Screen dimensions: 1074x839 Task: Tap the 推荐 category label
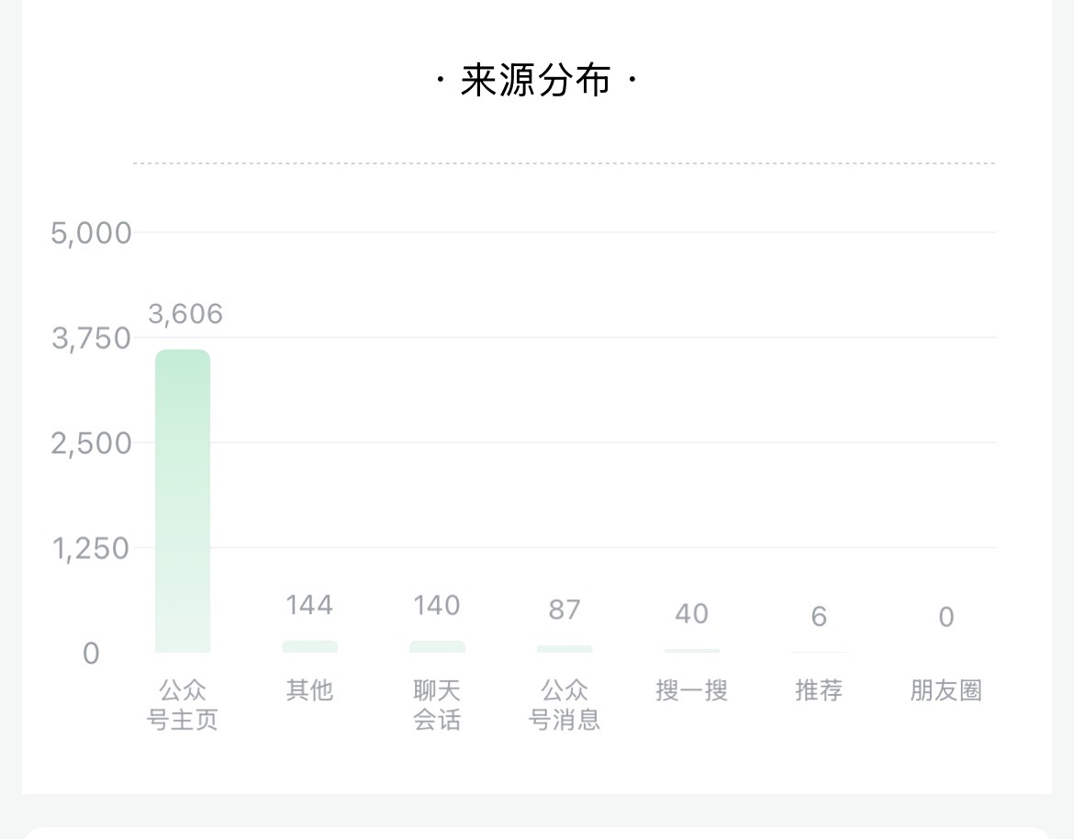(x=819, y=690)
